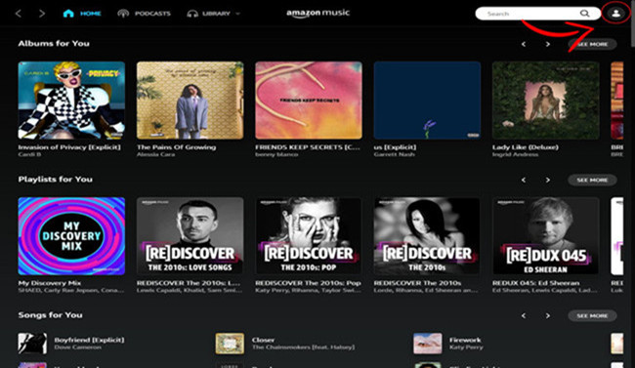Click The Pains Of Growing title
Viewport: 635px width, 368px height.
point(176,147)
